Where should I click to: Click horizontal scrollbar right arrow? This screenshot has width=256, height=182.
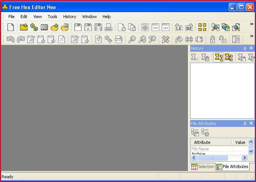[244, 158]
